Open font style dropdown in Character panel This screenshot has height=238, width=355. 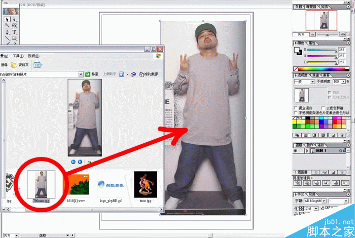point(346,201)
